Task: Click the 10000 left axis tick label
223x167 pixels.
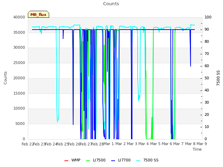Action: pyautogui.click(x=19, y=109)
